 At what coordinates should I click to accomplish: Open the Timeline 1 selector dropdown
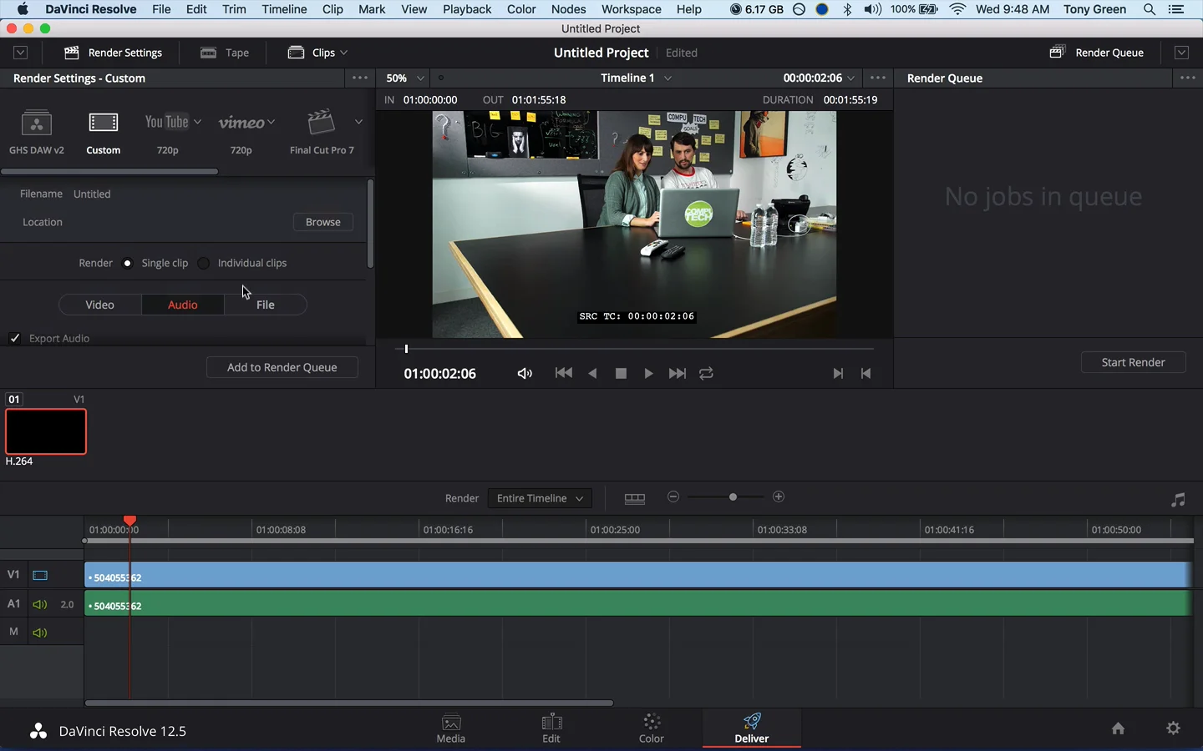[x=635, y=78]
